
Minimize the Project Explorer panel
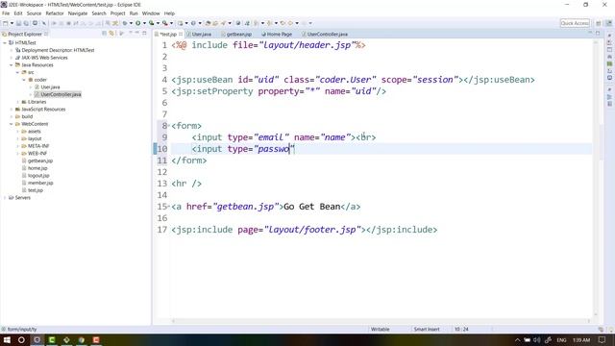136,34
